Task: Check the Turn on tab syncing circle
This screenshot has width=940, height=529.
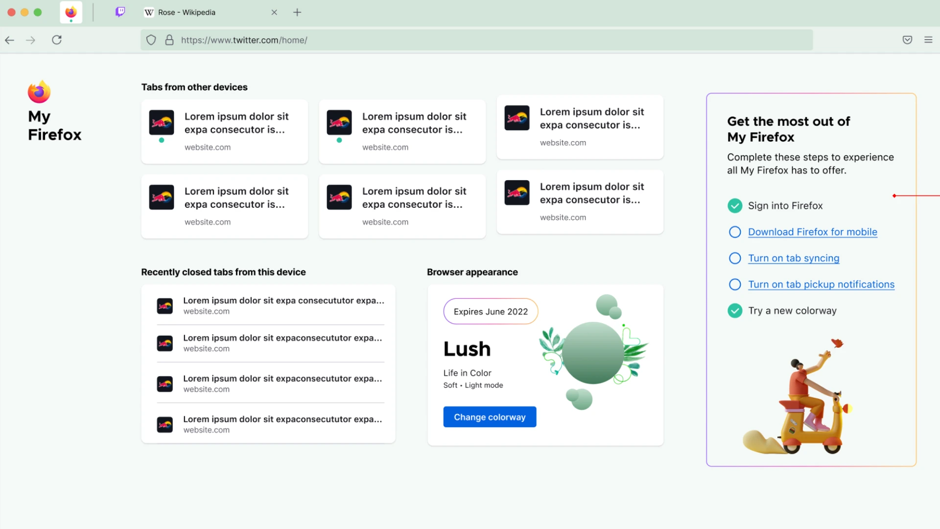Action: pyautogui.click(x=735, y=258)
